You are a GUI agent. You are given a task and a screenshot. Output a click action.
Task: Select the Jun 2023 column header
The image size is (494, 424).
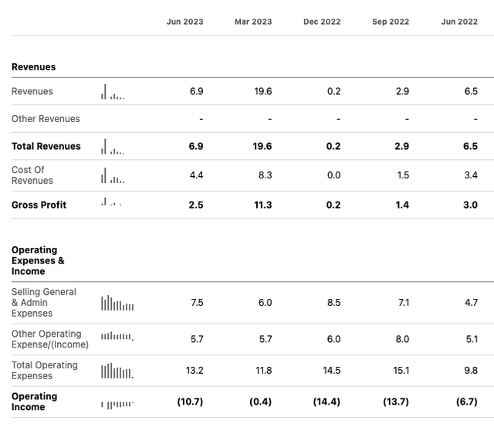coord(185,22)
